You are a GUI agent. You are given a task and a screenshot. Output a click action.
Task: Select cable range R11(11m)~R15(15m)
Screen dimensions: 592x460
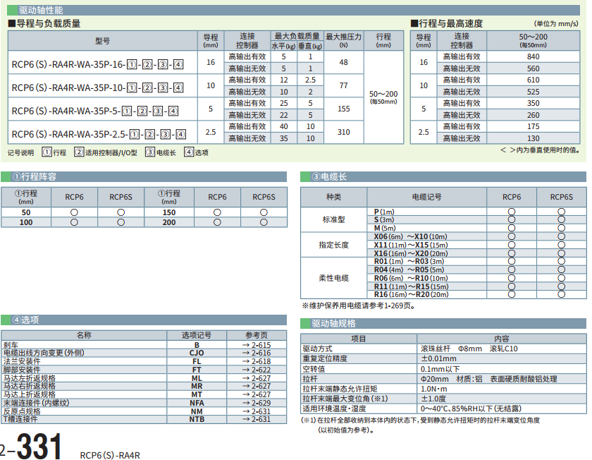tap(411, 286)
